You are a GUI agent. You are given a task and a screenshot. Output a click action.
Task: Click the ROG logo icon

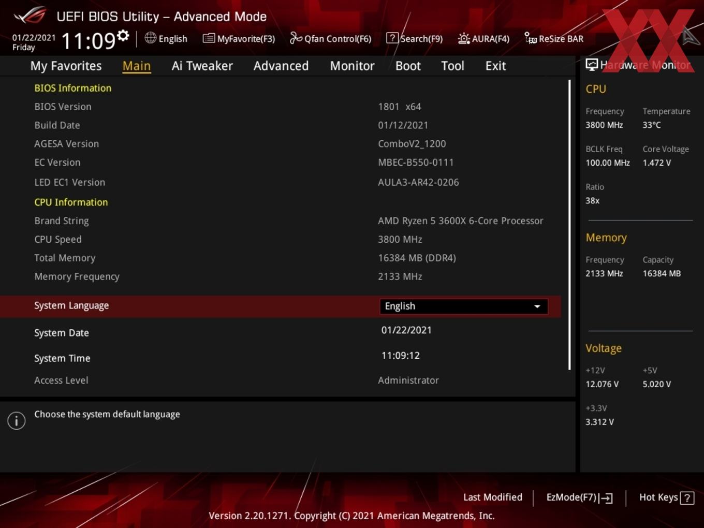[x=30, y=15]
